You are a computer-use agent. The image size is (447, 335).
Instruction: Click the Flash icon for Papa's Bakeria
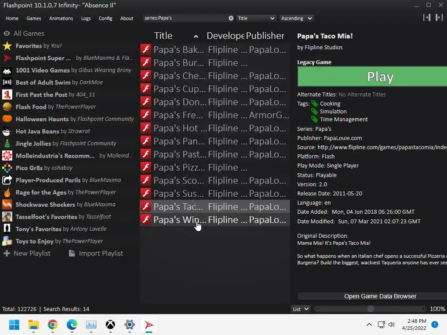pos(146,49)
